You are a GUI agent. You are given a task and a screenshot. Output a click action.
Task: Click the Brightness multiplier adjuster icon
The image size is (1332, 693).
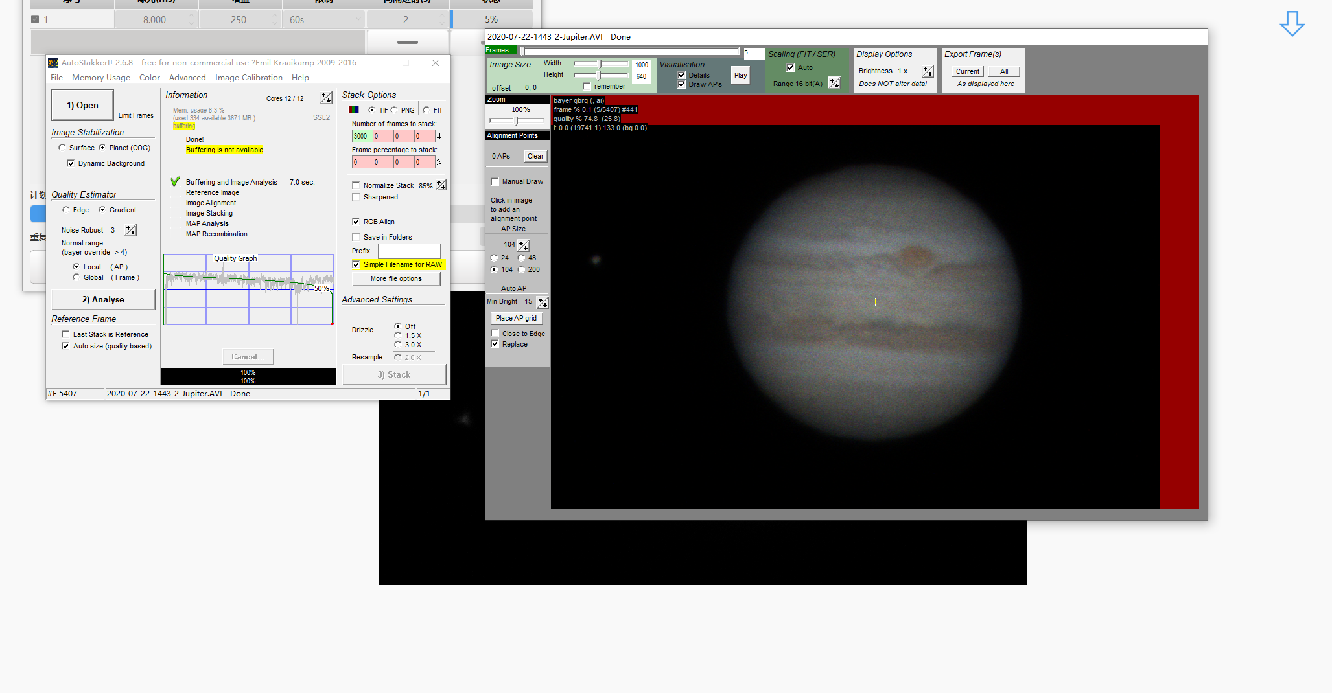click(928, 71)
